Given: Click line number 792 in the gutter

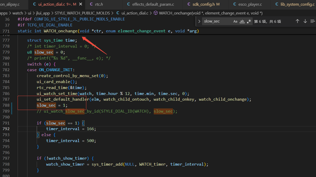Looking at the screenshot, I should [6, 129].
